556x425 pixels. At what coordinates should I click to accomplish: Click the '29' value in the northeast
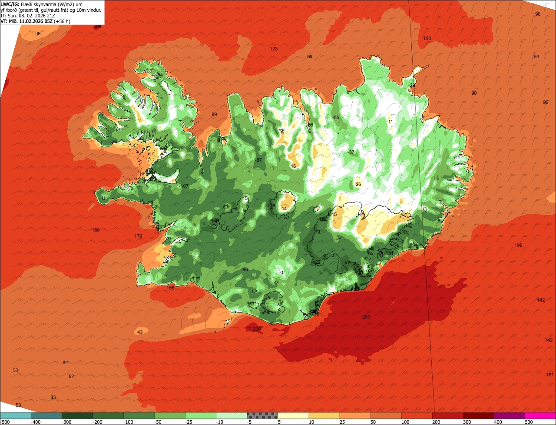tap(412, 85)
